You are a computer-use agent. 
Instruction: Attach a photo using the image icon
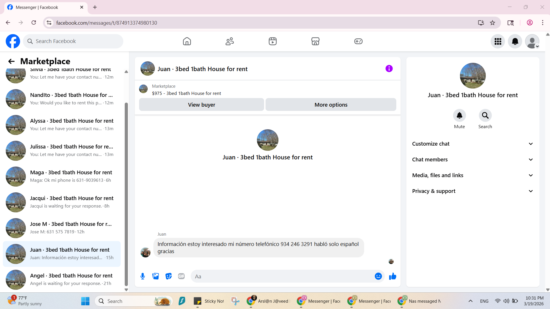click(x=156, y=276)
